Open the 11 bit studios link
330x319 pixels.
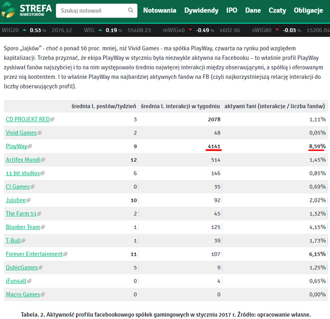(x=23, y=173)
